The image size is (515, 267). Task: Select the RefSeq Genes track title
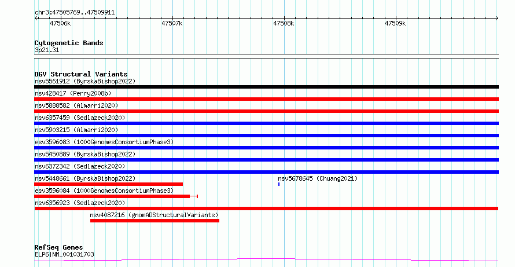click(58, 247)
